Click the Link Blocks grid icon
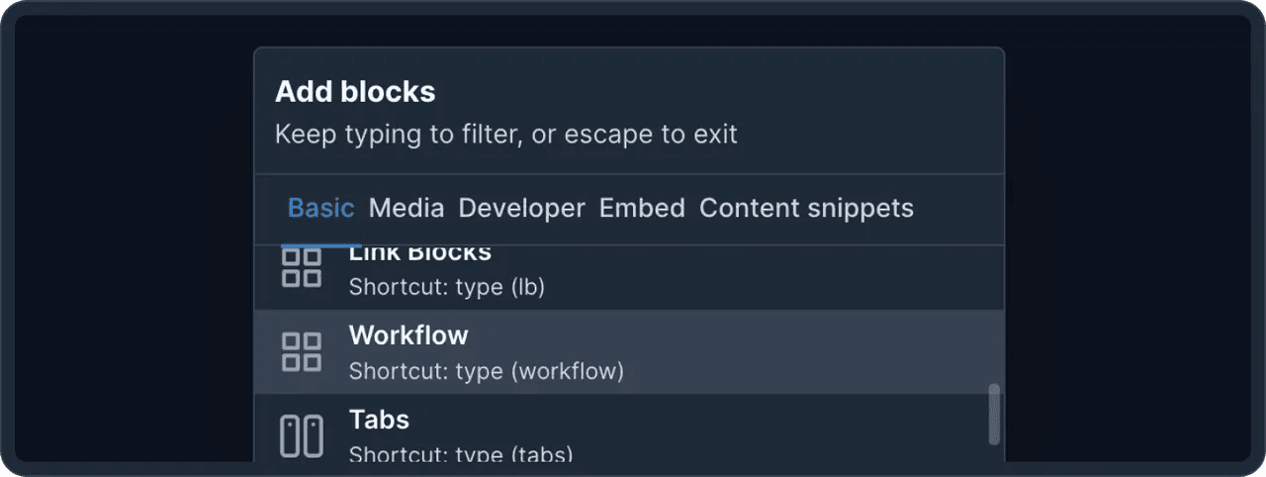This screenshot has width=1266, height=477. (x=302, y=267)
